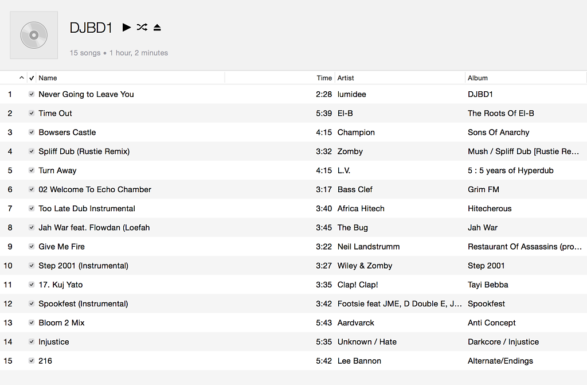Image resolution: width=587 pixels, height=385 pixels.
Task: Click artist Lee Bannon
Action: (359, 361)
